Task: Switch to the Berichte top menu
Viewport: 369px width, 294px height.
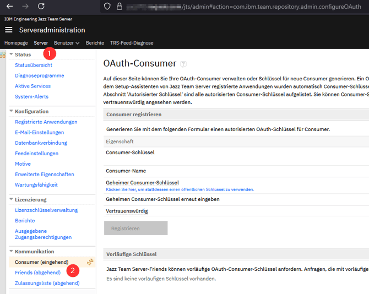Action: (95, 43)
